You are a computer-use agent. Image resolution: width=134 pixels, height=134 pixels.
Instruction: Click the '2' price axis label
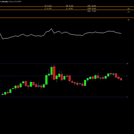127,97
